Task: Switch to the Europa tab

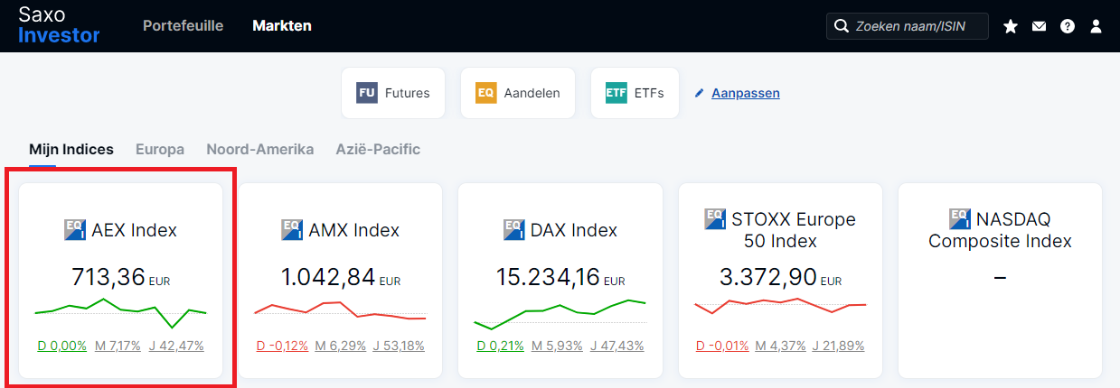Action: (160, 149)
